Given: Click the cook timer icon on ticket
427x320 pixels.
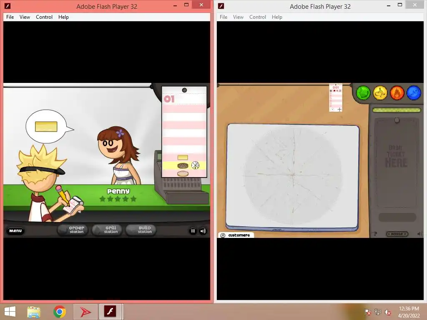Looking at the screenshot, I should (x=195, y=165).
